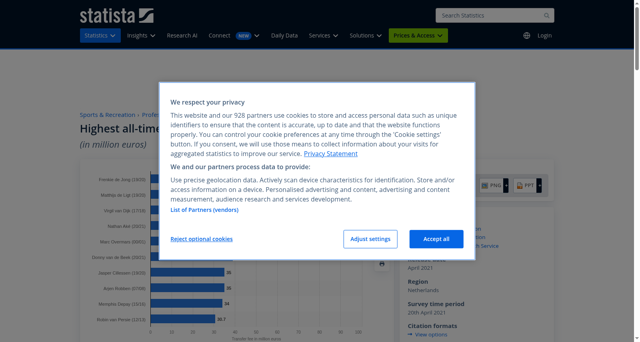Screen dimensions: 640x342
Task: Click the search magnifier icon
Action: coord(546,16)
